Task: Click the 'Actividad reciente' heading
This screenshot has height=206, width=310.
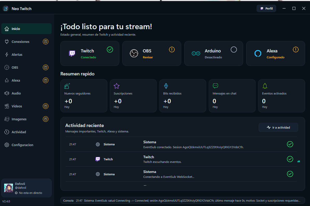Action: click(84, 125)
